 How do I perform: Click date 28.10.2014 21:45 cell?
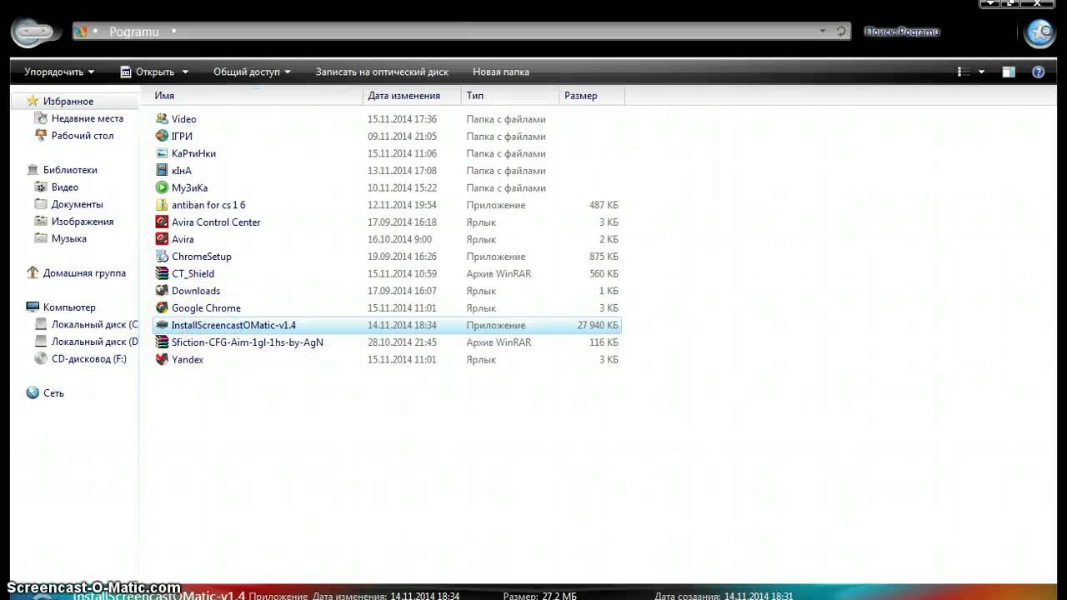pyautogui.click(x=402, y=342)
